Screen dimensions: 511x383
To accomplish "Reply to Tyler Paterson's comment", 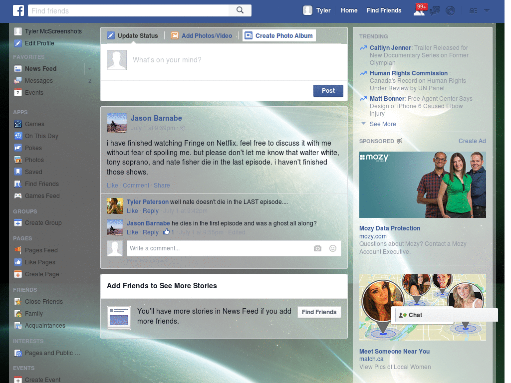I will [x=151, y=211].
